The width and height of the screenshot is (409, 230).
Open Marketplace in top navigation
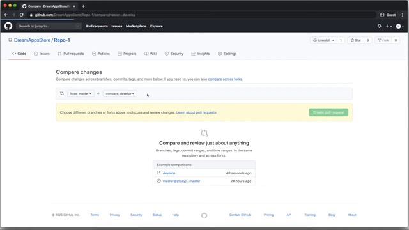[x=136, y=26]
